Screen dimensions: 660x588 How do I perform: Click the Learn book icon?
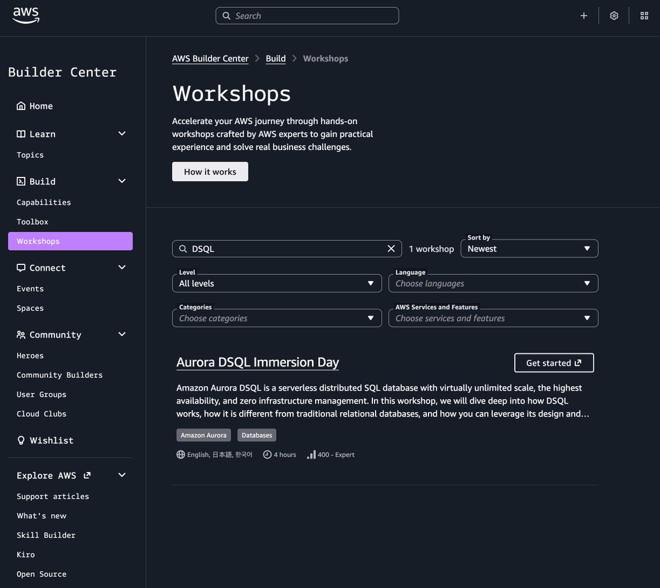21,134
